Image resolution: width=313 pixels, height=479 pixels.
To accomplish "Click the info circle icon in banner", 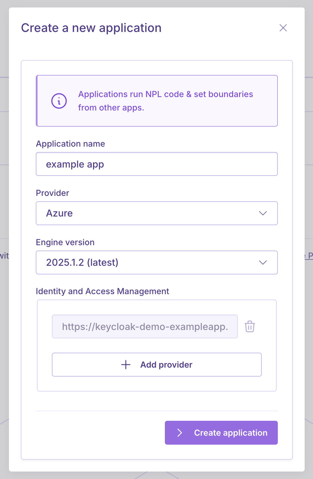I will click(x=59, y=101).
